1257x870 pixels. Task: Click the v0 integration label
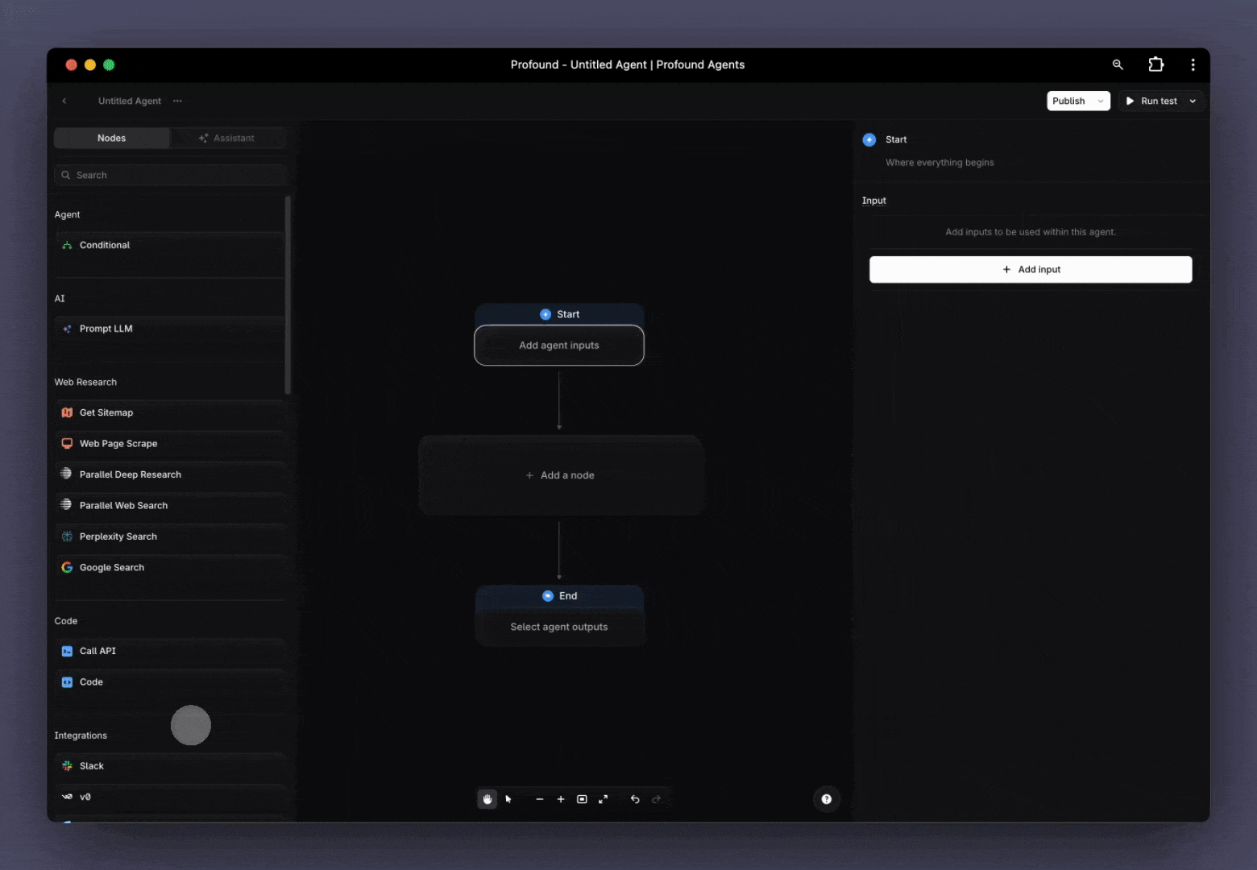point(85,797)
